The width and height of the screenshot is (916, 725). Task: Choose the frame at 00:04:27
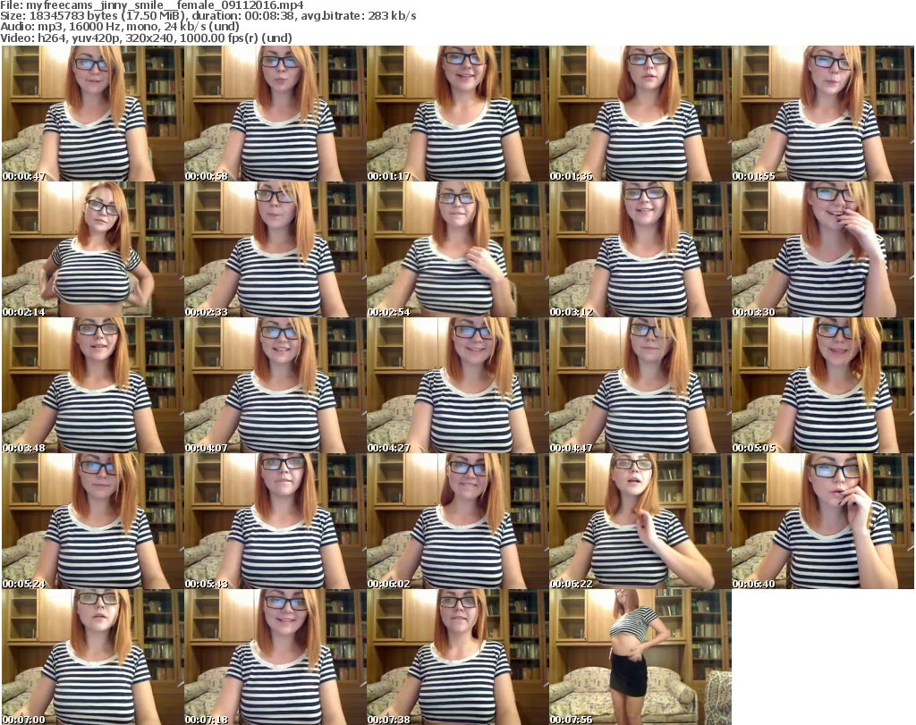coord(457,385)
